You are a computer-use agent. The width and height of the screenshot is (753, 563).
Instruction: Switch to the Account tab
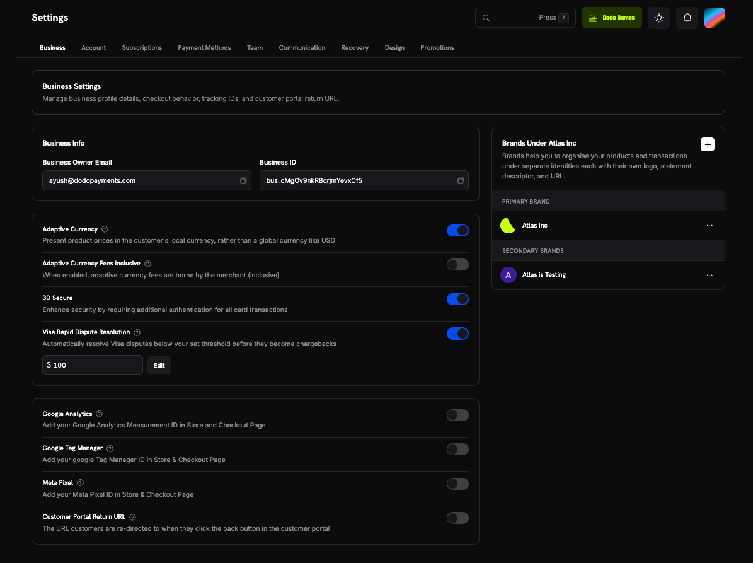(94, 47)
